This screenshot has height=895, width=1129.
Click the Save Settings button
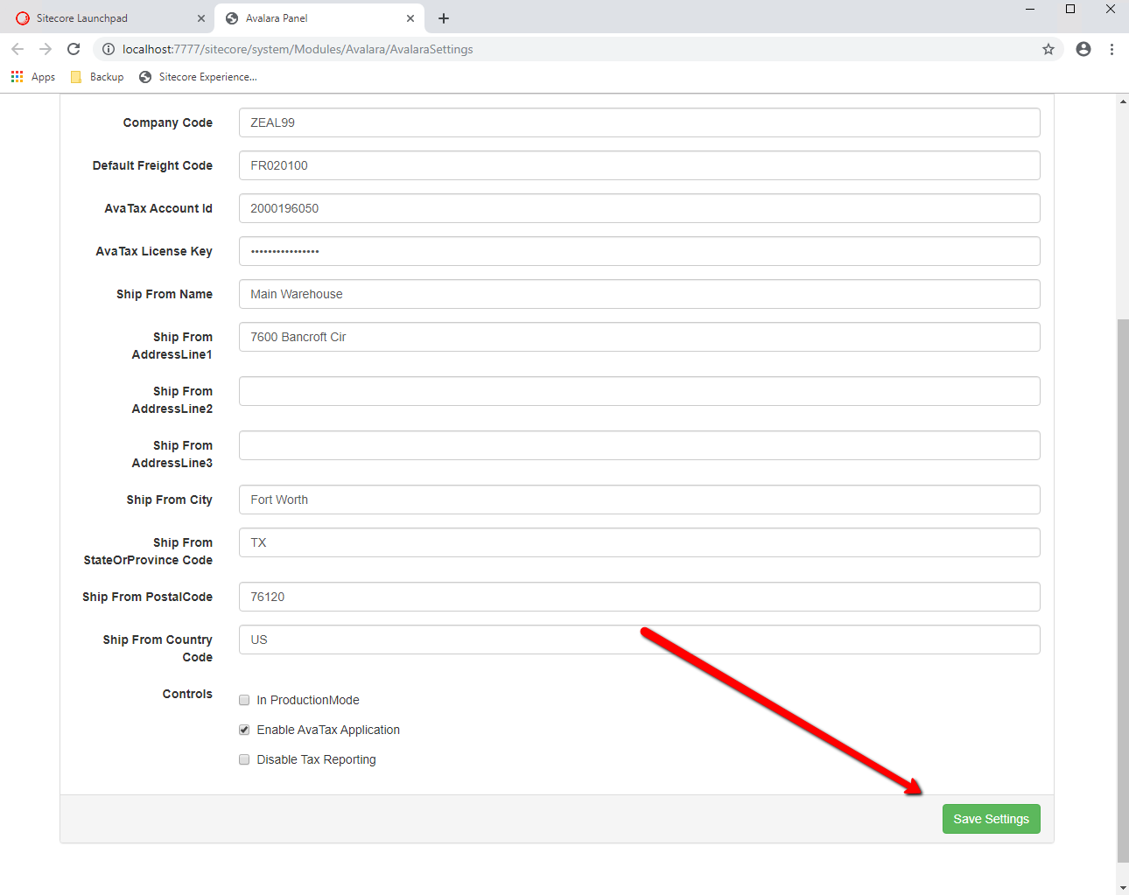[x=991, y=819]
